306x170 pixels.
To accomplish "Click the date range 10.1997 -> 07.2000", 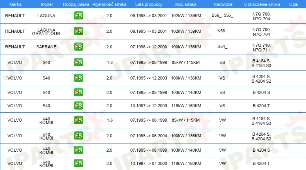I will tap(149, 163).
